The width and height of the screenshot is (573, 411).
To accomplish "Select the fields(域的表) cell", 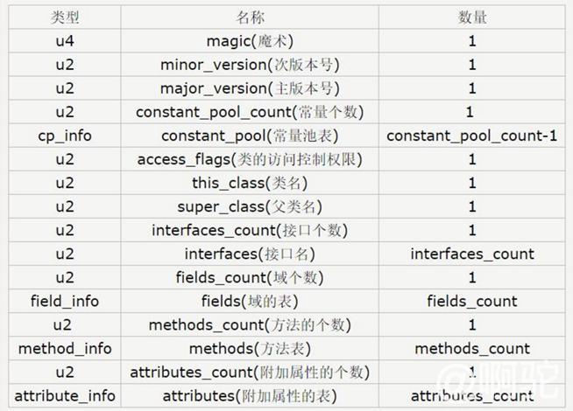I will (x=250, y=301).
